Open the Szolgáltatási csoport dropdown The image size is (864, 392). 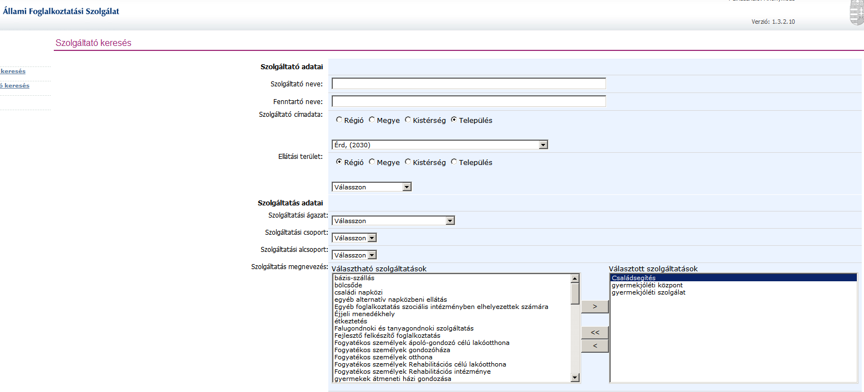pyautogui.click(x=354, y=238)
